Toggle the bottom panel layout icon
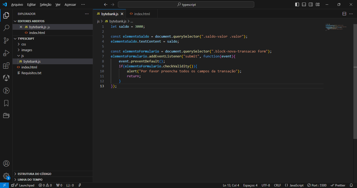This screenshot has width=357, height=188. tap(304, 4)
